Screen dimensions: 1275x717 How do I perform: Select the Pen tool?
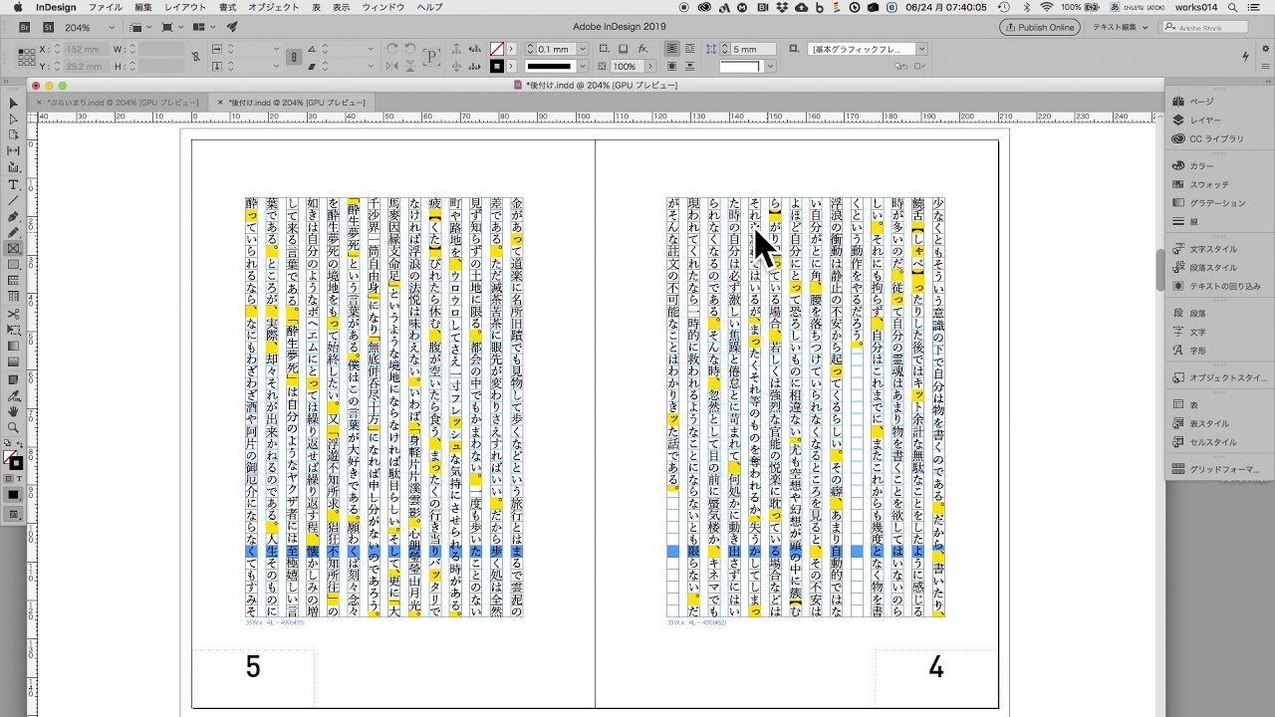(x=13, y=216)
